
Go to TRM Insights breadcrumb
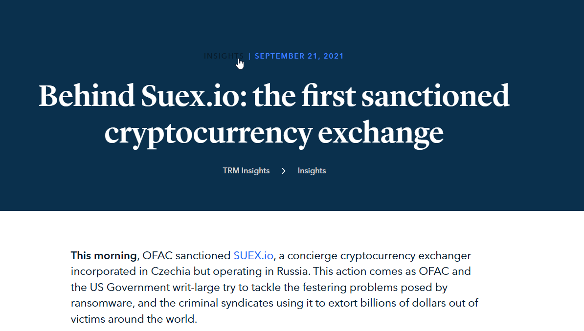[x=246, y=171]
